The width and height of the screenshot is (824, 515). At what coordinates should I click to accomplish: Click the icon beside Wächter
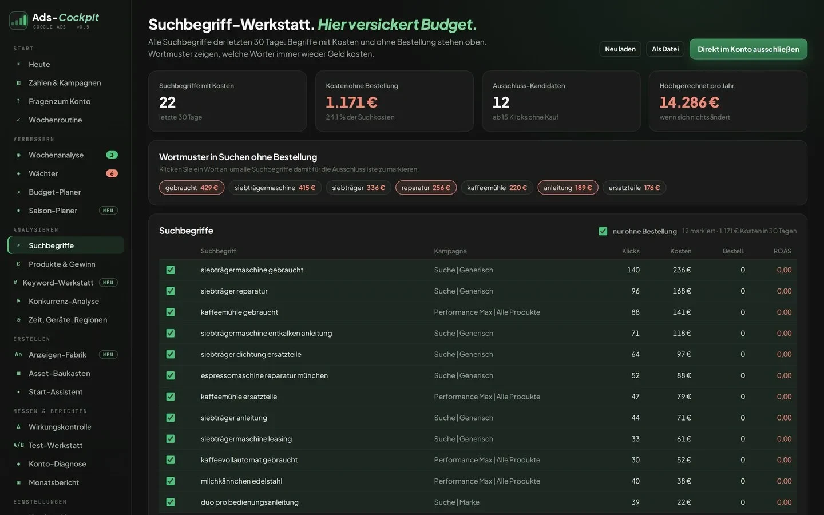point(18,173)
